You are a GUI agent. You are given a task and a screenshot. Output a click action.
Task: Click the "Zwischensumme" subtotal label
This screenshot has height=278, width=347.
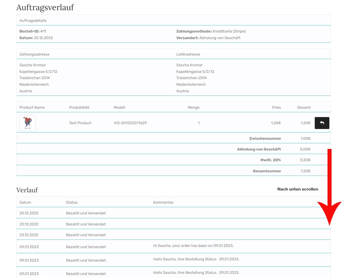265,139
